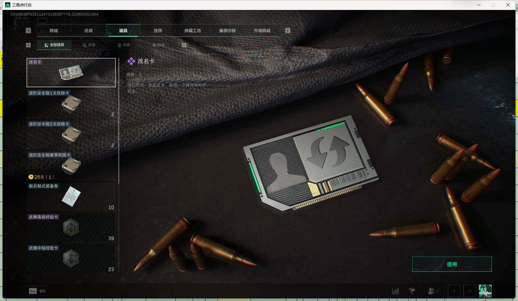This screenshot has height=301, width=518.
Task: Click the right teammate invite slot
Action: 470,291
